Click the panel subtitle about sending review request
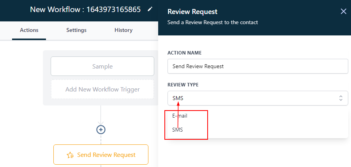 tap(212, 23)
